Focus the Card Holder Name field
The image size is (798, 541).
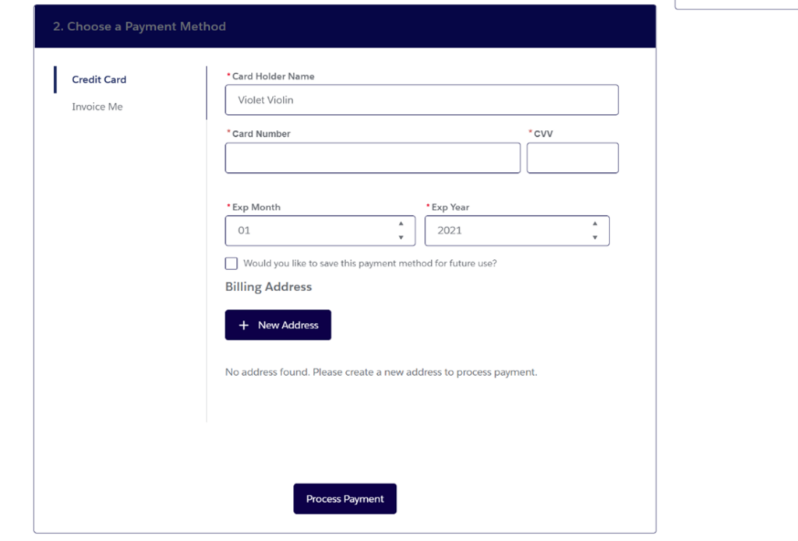(422, 100)
